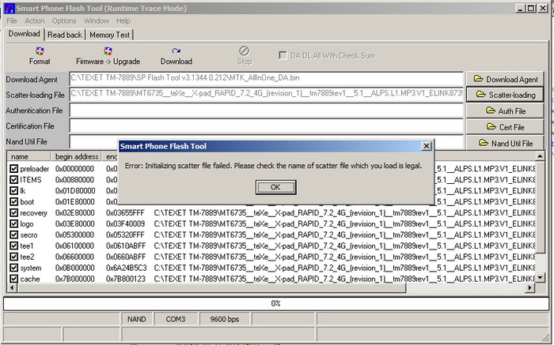Viewport: 554px width, 345px height.
Task: Open the File menu
Action: click(12, 21)
